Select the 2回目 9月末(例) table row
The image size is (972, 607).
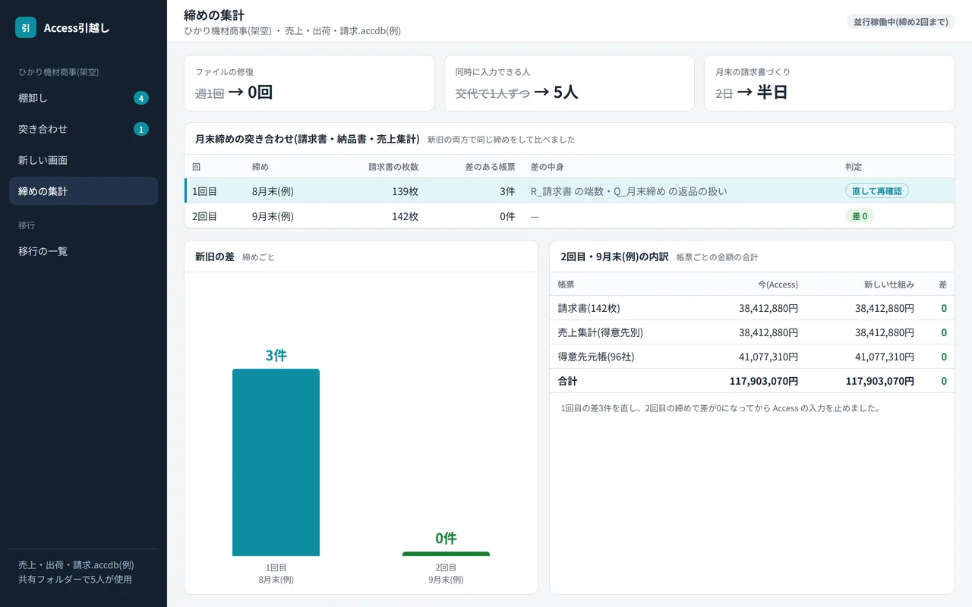[570, 216]
